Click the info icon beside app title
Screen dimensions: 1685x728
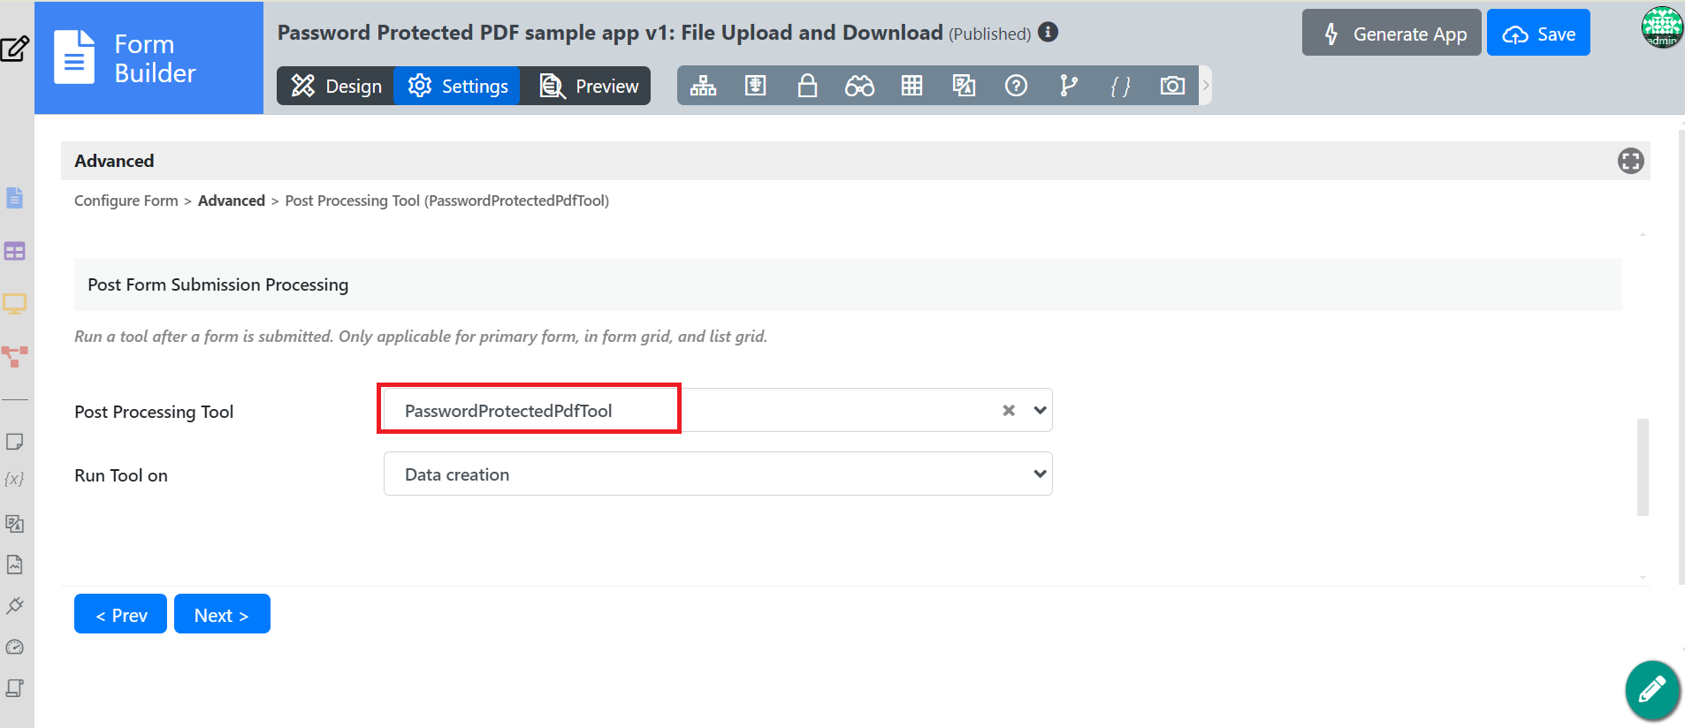(x=1048, y=33)
